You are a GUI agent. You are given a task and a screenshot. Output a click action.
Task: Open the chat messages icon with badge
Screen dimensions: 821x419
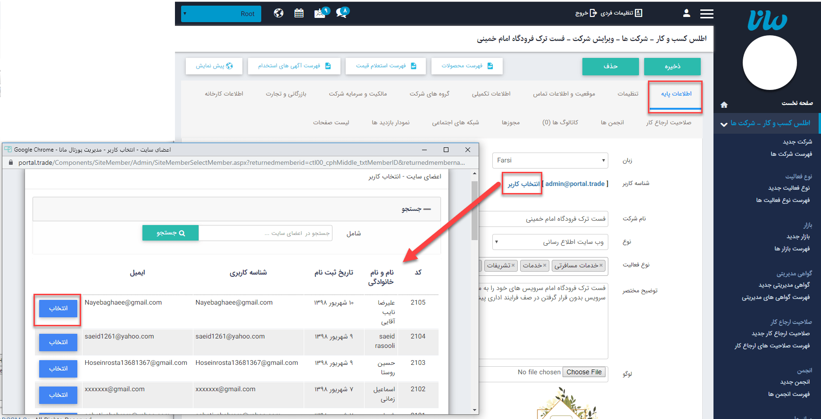[x=342, y=12]
